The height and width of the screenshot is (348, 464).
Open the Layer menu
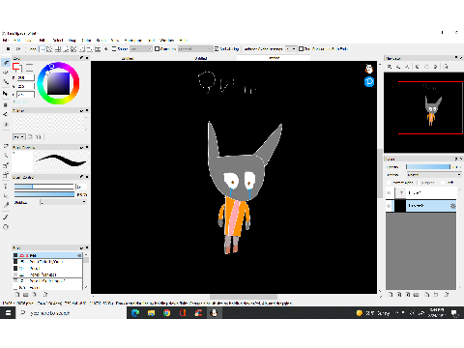(x=29, y=41)
